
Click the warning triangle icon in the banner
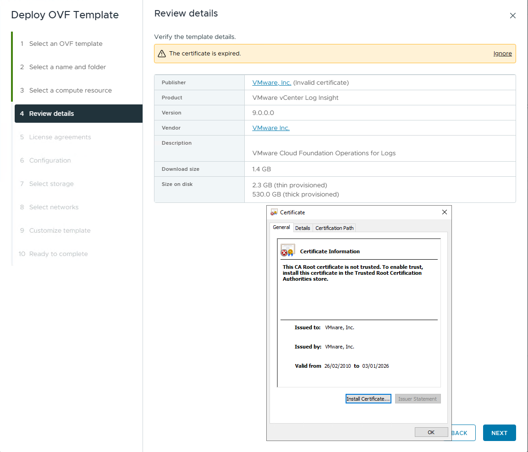[x=162, y=54]
